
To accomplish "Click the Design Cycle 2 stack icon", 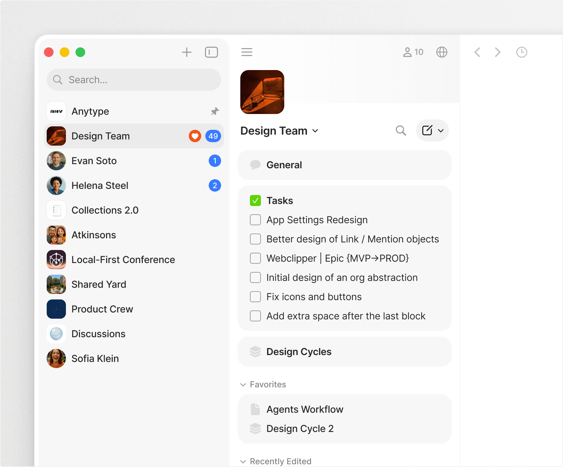I will 255,429.
